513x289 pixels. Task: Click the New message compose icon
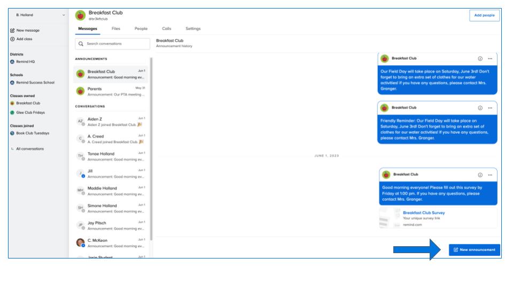click(x=12, y=31)
